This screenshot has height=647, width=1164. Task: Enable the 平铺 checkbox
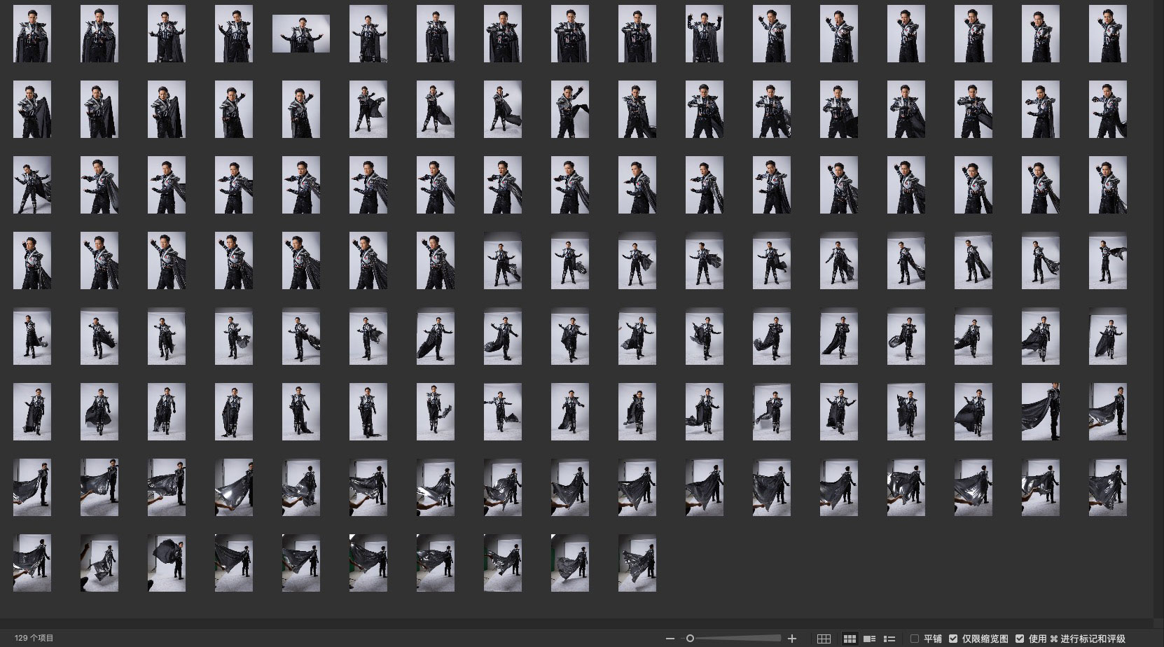[x=915, y=639]
